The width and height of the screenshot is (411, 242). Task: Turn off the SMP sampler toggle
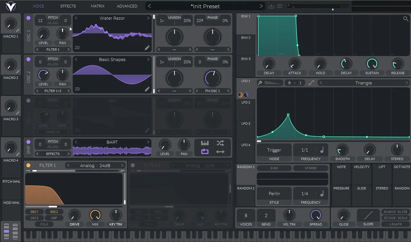coord(28,142)
